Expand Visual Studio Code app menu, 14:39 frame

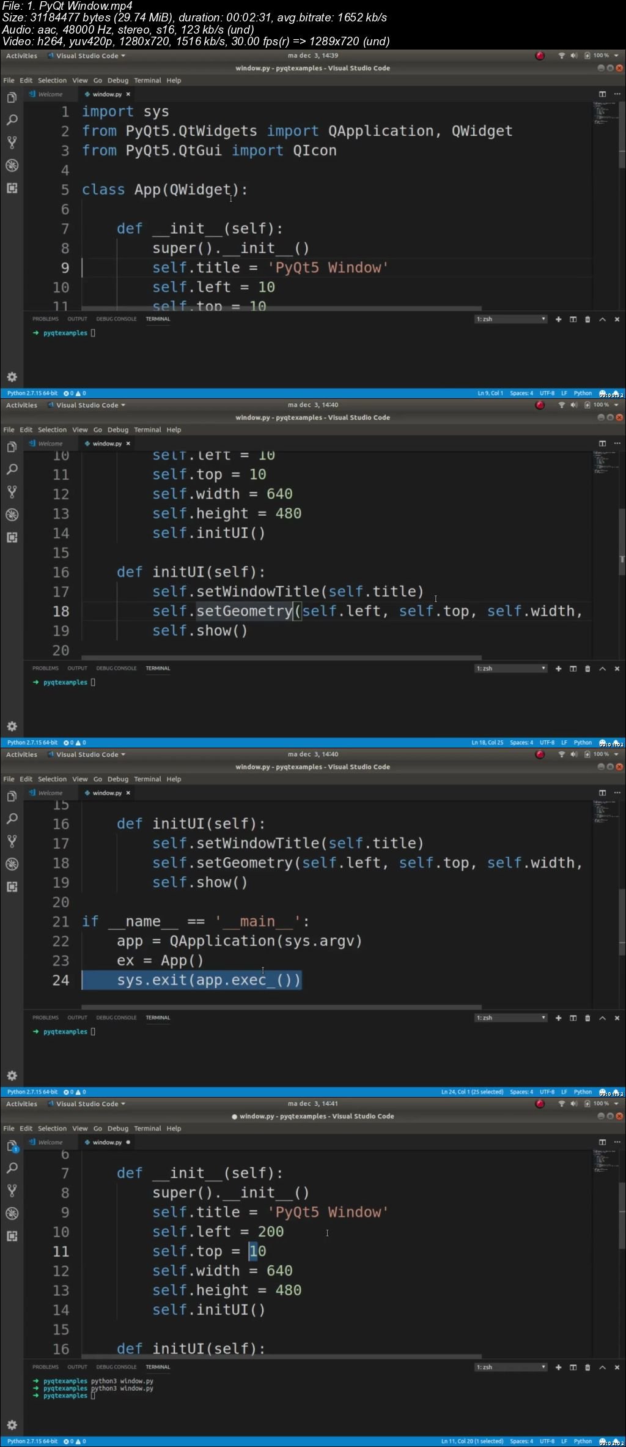(x=87, y=56)
